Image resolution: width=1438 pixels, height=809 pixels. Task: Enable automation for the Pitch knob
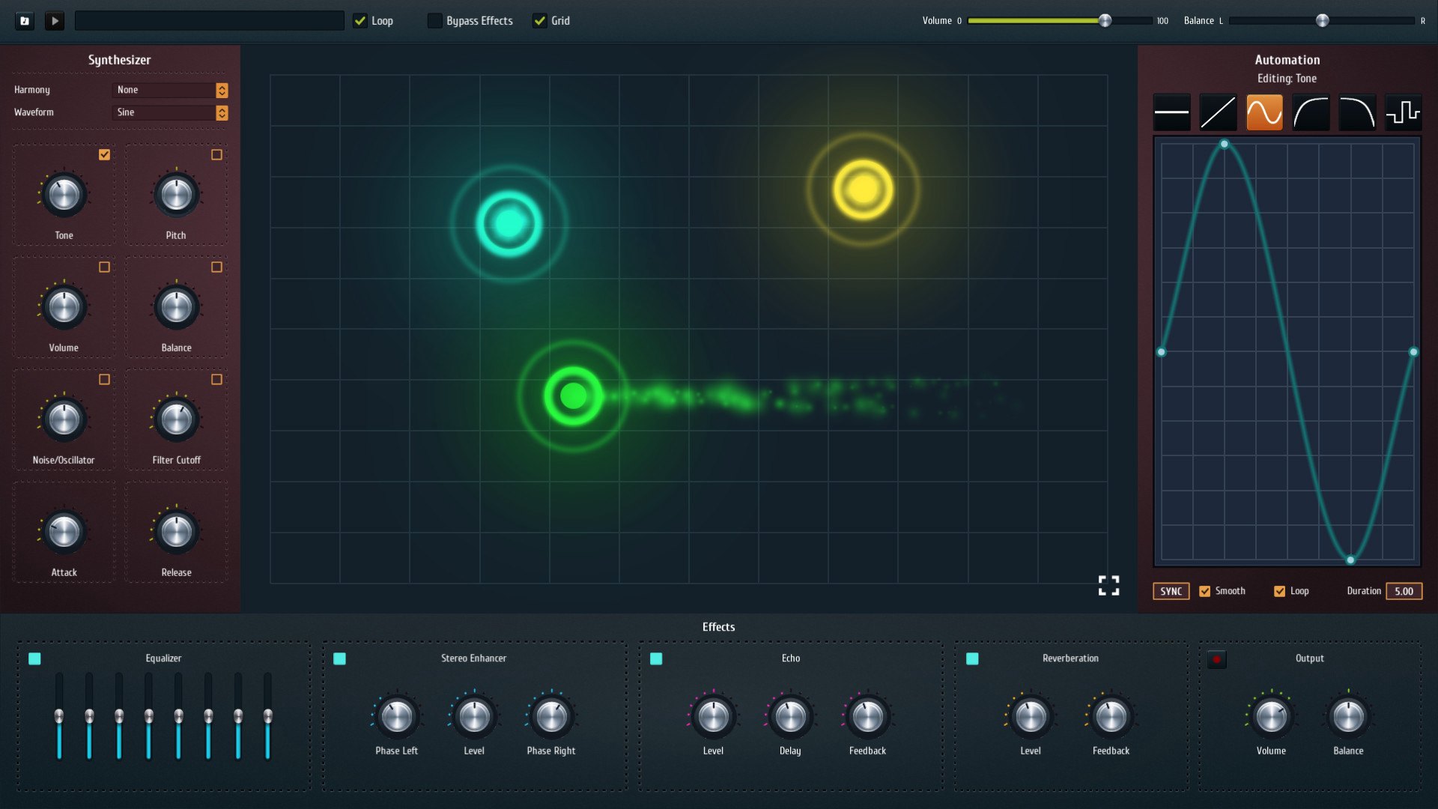tap(217, 154)
